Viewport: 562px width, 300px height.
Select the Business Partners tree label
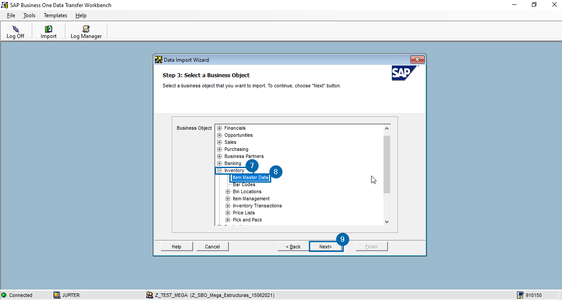[244, 156]
